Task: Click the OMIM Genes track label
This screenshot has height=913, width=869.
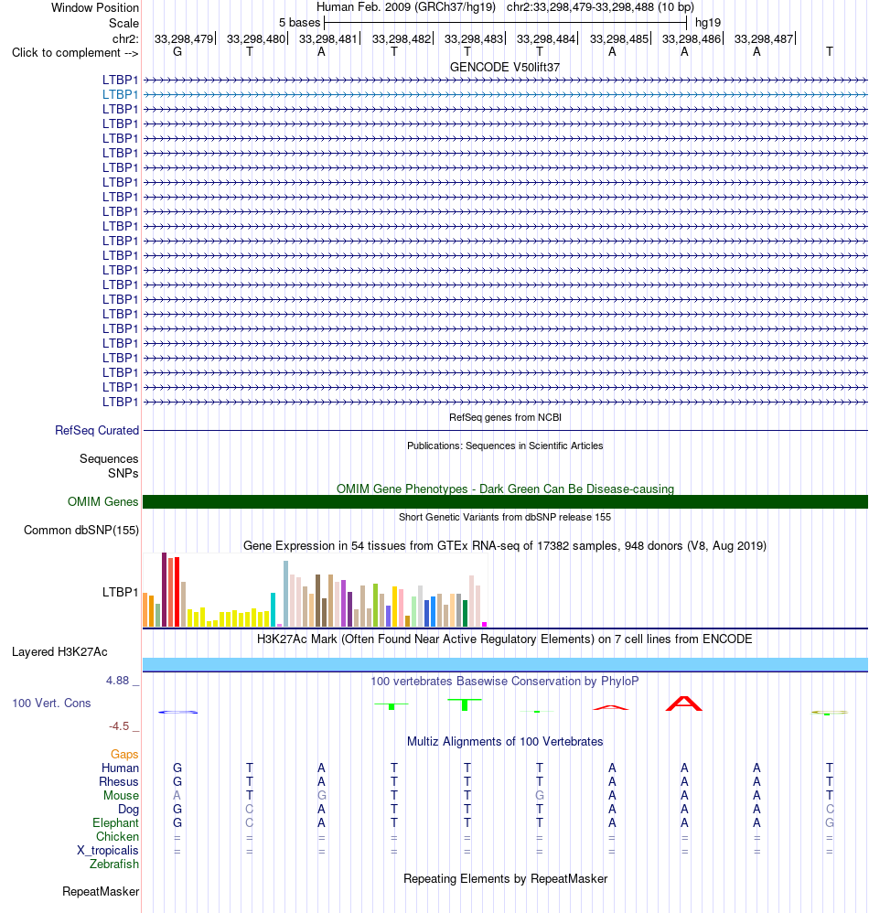Action: (x=103, y=501)
